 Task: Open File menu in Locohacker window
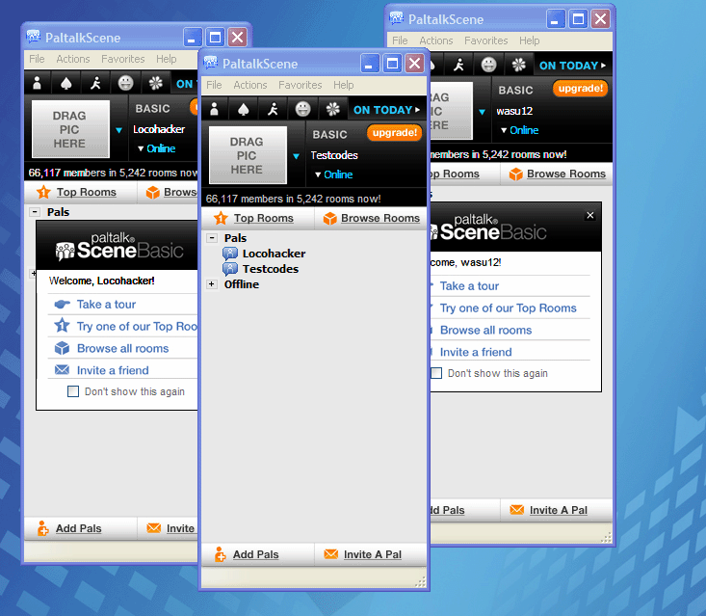pos(37,59)
